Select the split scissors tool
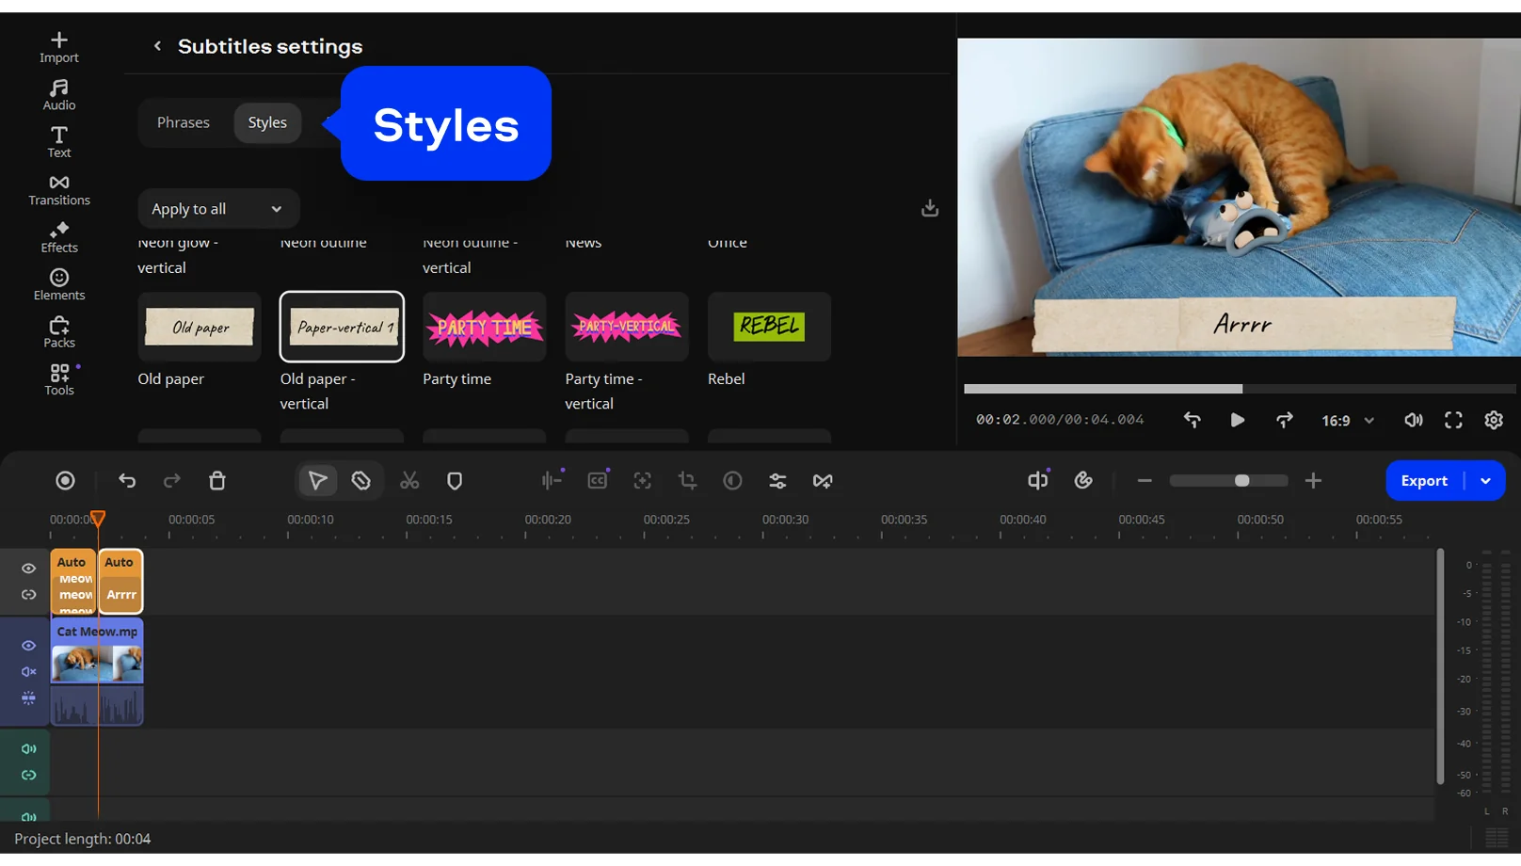Viewport: 1521px width, 866px height. coord(409,481)
